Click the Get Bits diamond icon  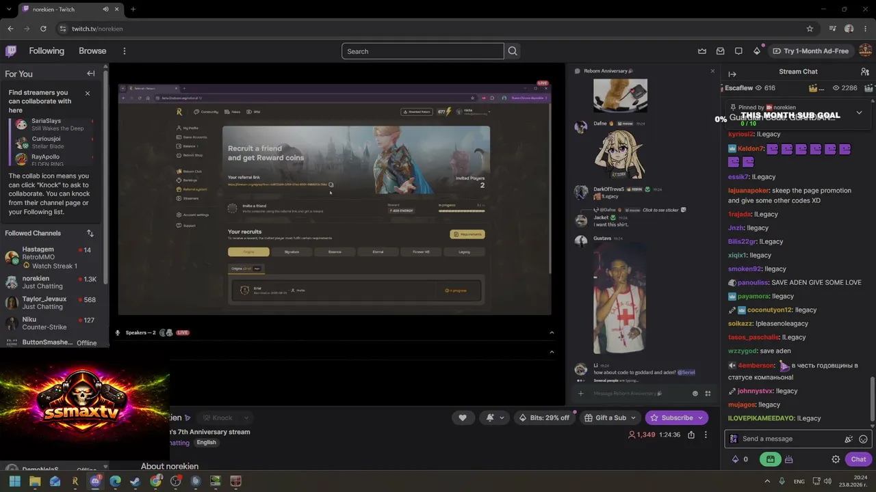tap(757, 51)
